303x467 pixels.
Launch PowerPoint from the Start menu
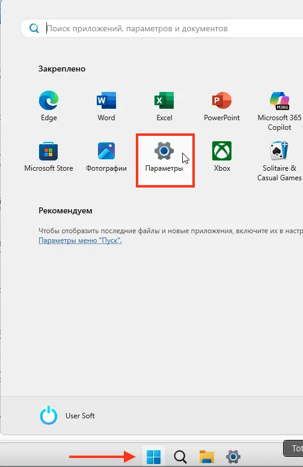tap(222, 106)
